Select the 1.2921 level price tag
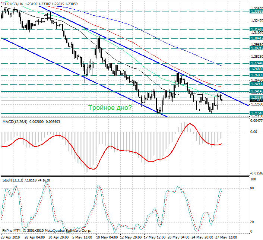Image resolution: width=263 pixels, height=240 pixels. click(256, 48)
